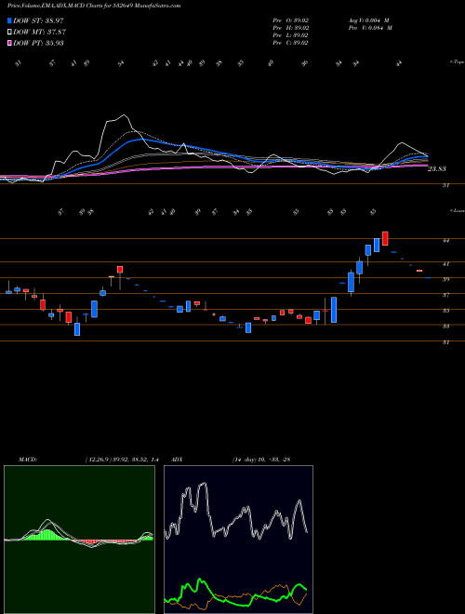Click the tall red candlestick at the price peak

(385, 238)
